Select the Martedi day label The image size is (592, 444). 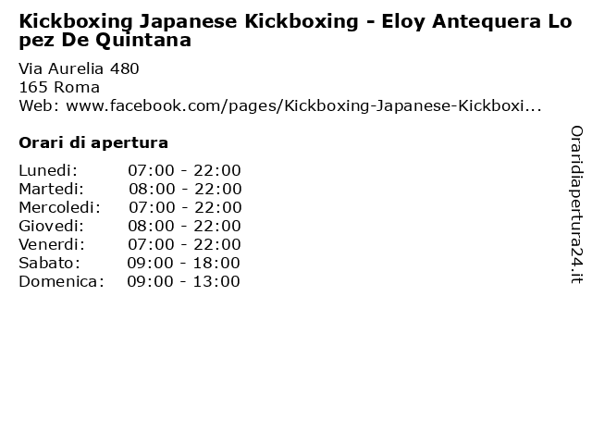(x=52, y=189)
